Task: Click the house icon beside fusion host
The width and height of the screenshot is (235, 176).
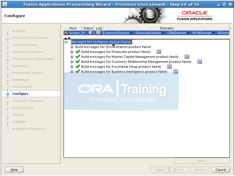Action: tap(66, 33)
